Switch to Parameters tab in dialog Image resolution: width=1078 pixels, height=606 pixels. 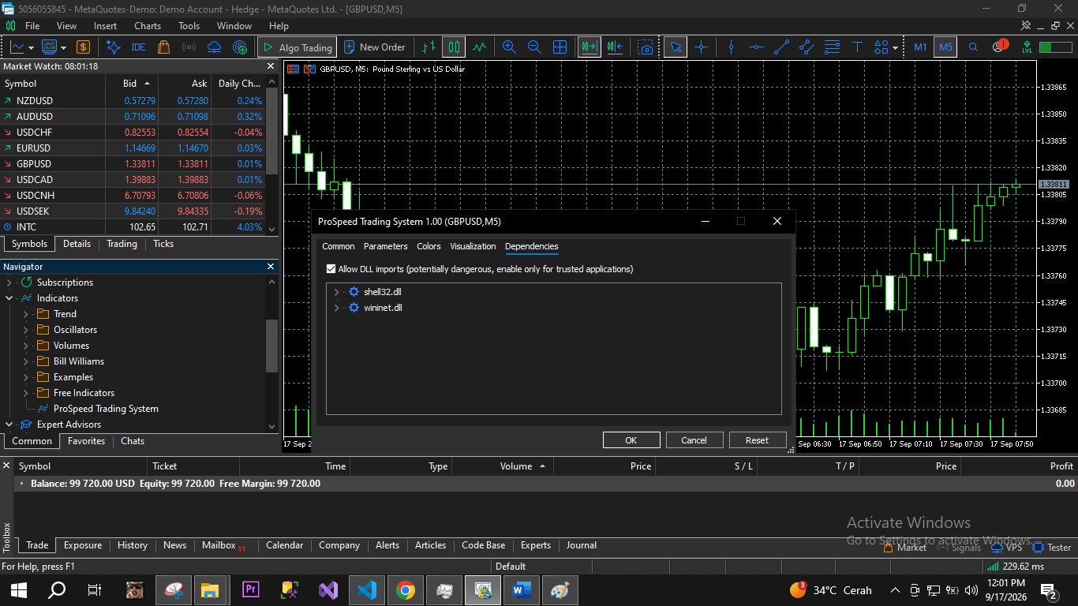(385, 246)
